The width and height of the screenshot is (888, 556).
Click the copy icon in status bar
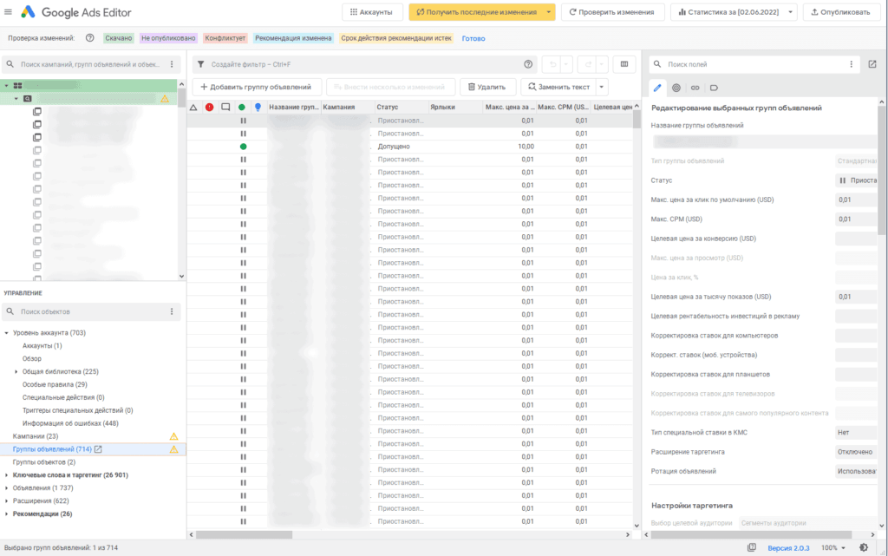pyautogui.click(x=752, y=547)
